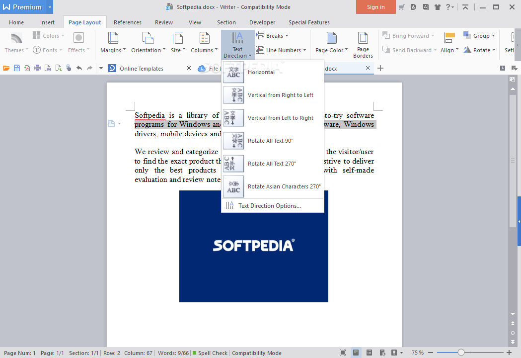Click the 75 % zoom level

coord(417,353)
